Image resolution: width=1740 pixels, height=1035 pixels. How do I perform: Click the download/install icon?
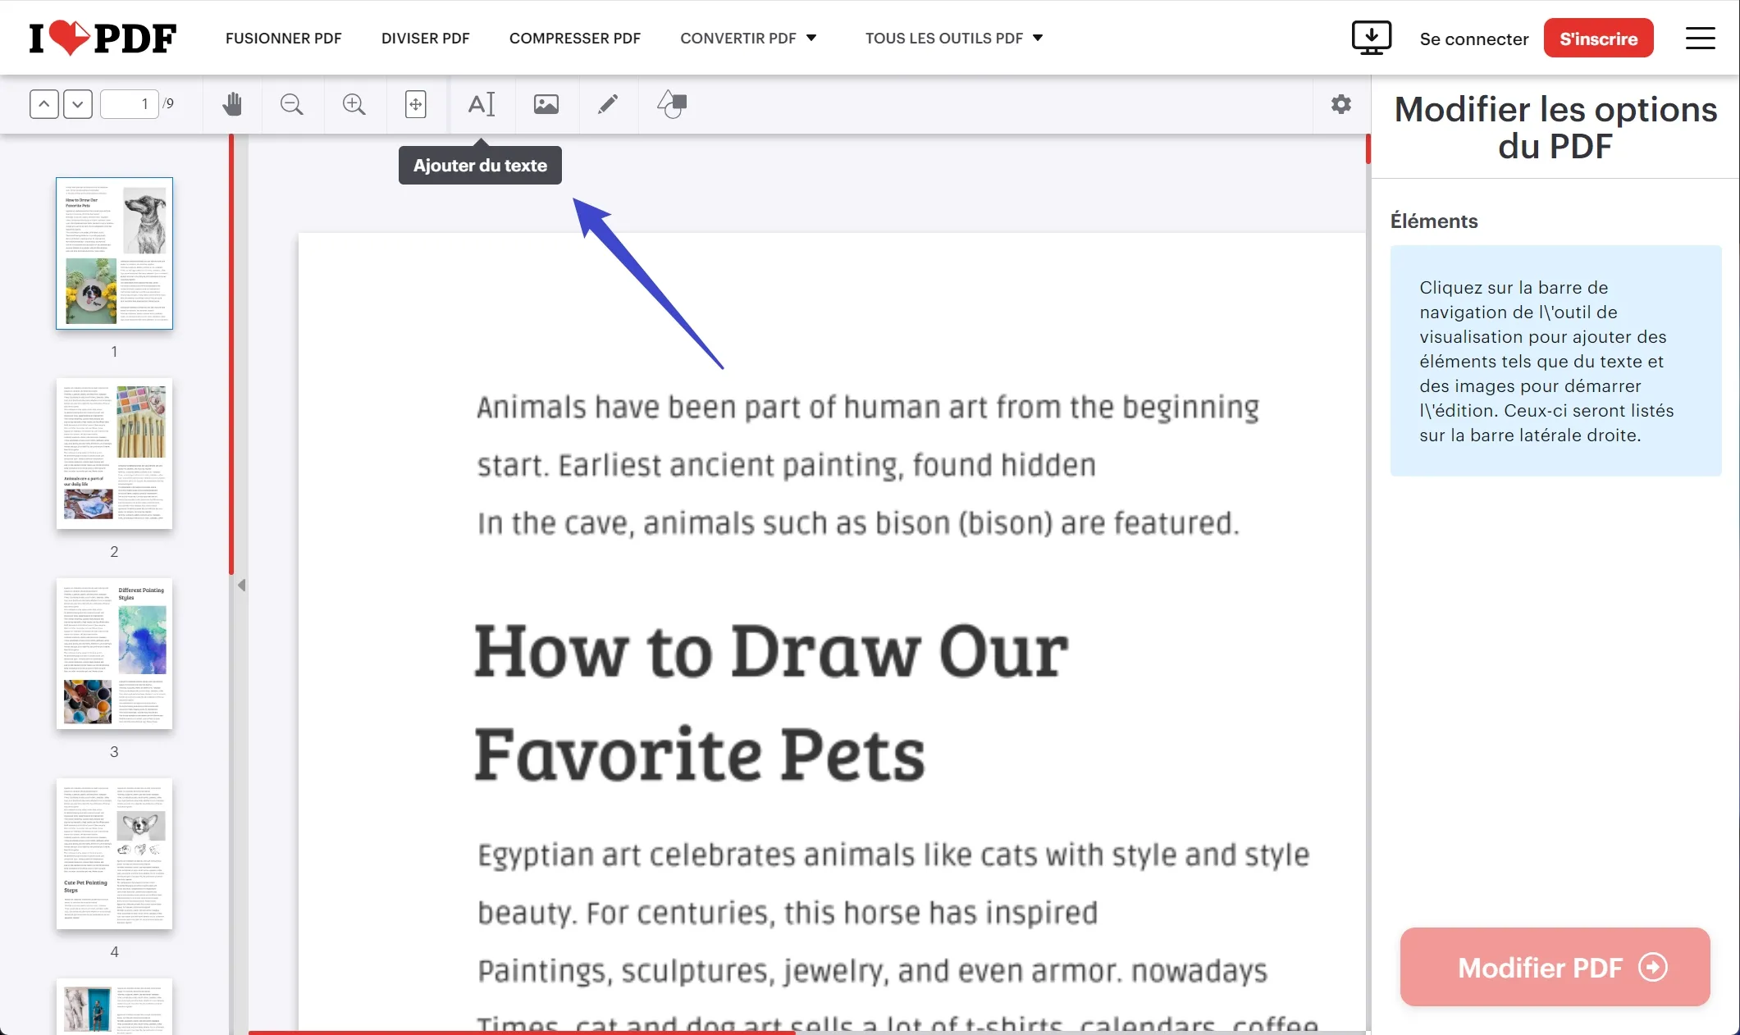tap(1370, 37)
